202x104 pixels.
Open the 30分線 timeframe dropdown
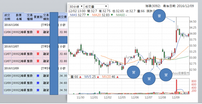(x=76, y=6)
